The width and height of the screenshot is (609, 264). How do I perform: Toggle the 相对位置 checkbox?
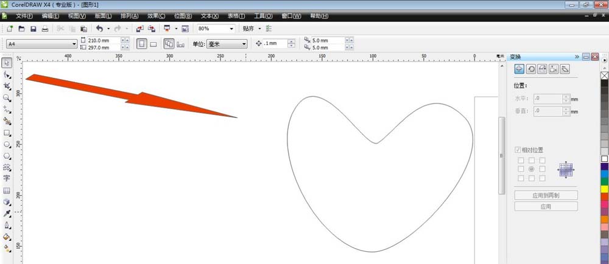pyautogui.click(x=518, y=150)
